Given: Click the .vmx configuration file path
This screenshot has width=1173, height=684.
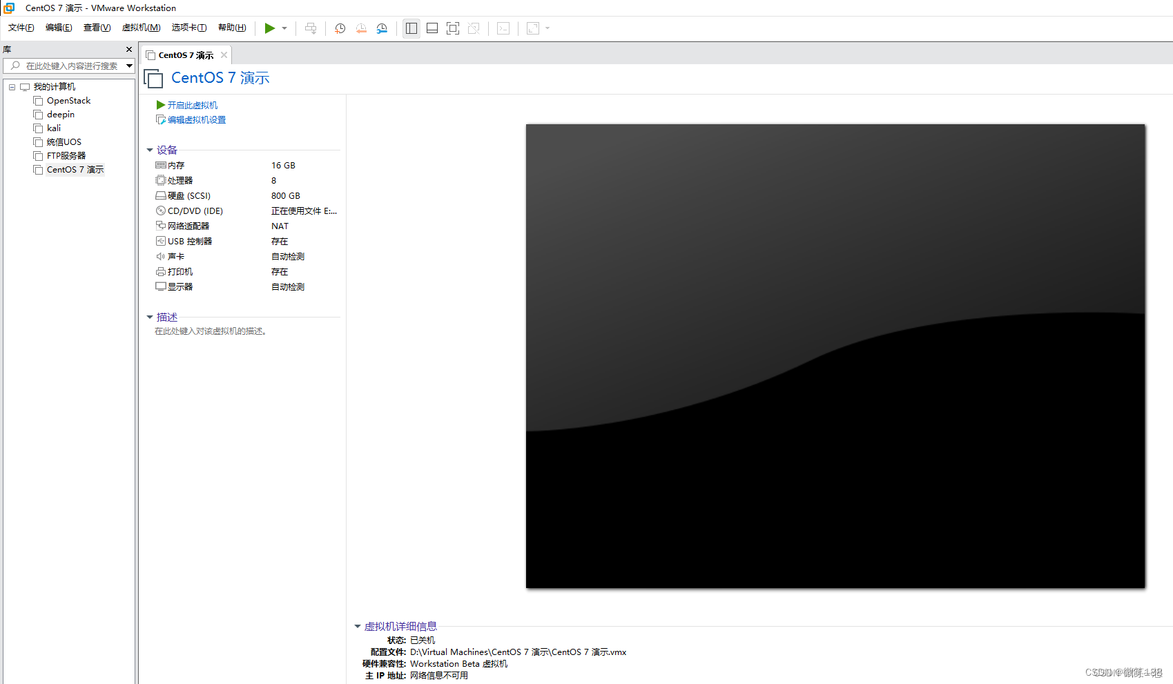Looking at the screenshot, I should (518, 652).
